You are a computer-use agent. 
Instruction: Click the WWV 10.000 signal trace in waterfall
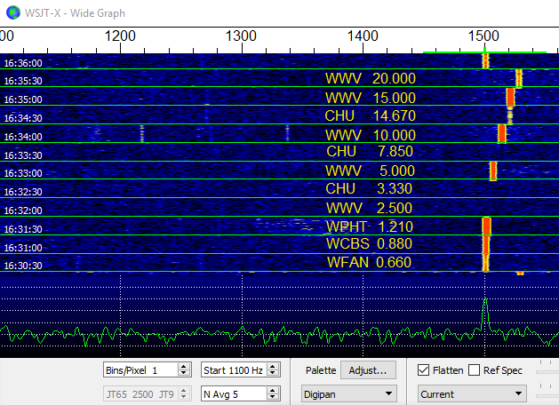click(502, 133)
